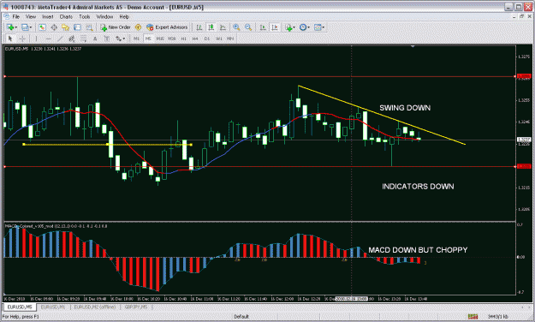Open new chart via the green plus icon

coord(10,27)
